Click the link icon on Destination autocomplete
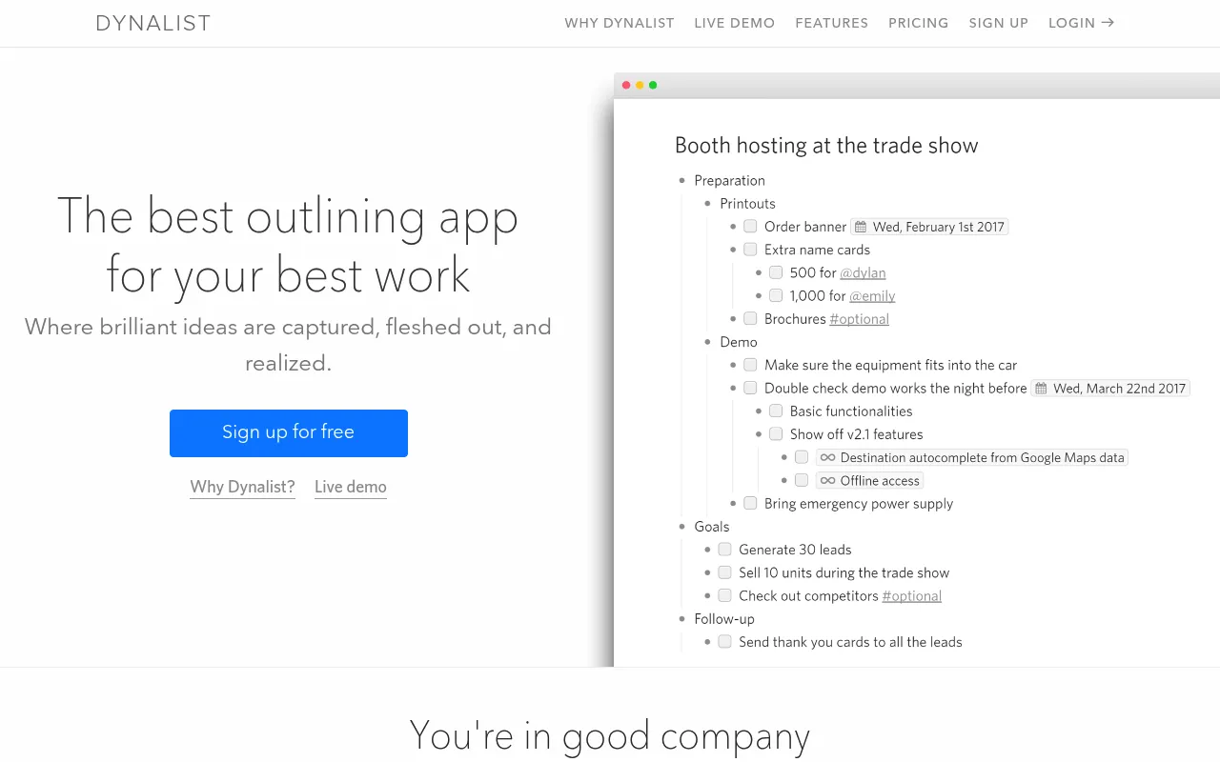Screen dimensions: 1220x762 coord(827,457)
